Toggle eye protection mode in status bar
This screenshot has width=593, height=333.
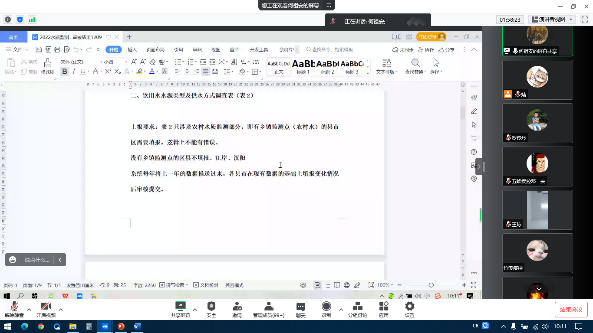(x=303, y=285)
